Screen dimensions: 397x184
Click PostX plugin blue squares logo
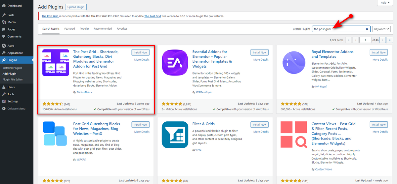coord(55,134)
